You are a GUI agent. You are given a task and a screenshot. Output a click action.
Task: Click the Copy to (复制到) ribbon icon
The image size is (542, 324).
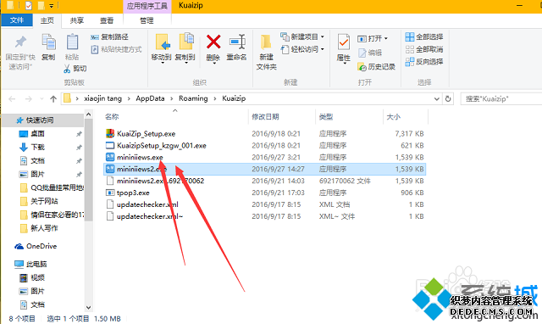click(x=185, y=42)
